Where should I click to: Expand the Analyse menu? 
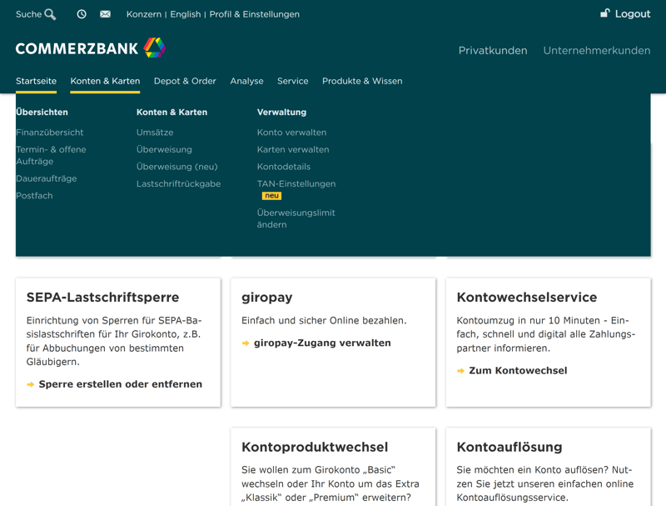(x=246, y=81)
